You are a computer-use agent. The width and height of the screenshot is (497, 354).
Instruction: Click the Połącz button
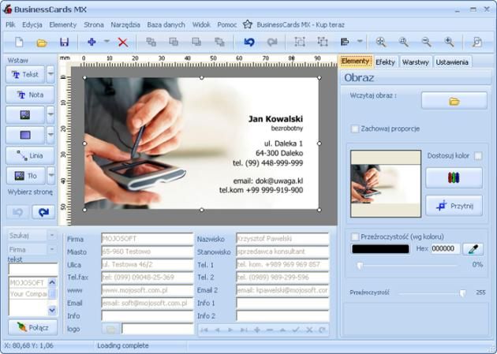tap(32, 326)
